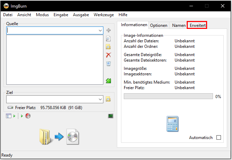Minimize the ImgBurn window
Screen dimensions: 232x160
(x=191, y=6)
